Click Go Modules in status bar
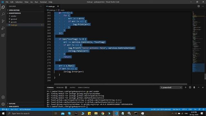206x116 pixels. 25,110
